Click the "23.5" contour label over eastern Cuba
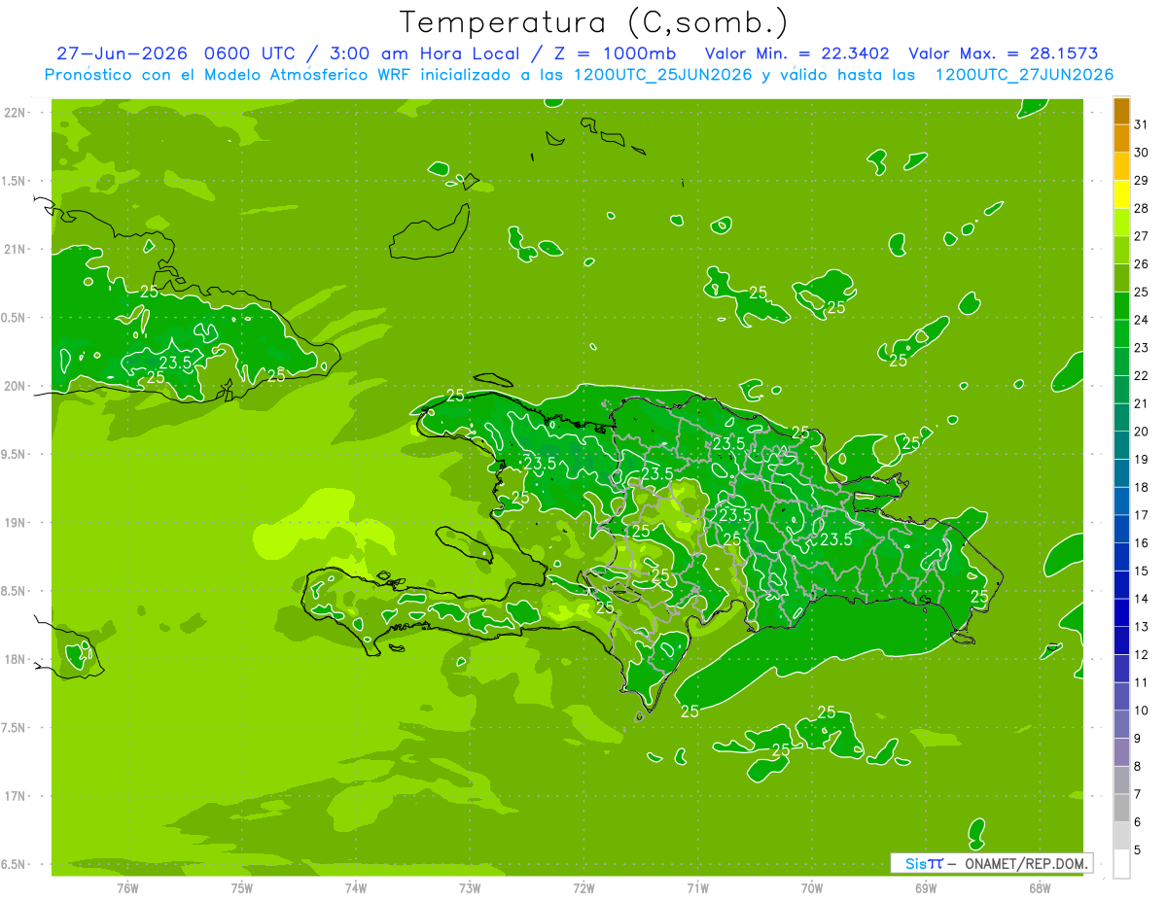The width and height of the screenshot is (1167, 901). click(175, 363)
